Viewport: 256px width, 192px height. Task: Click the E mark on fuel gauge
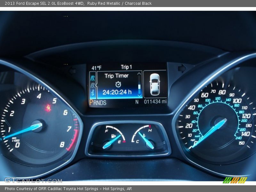coord(119,142)
